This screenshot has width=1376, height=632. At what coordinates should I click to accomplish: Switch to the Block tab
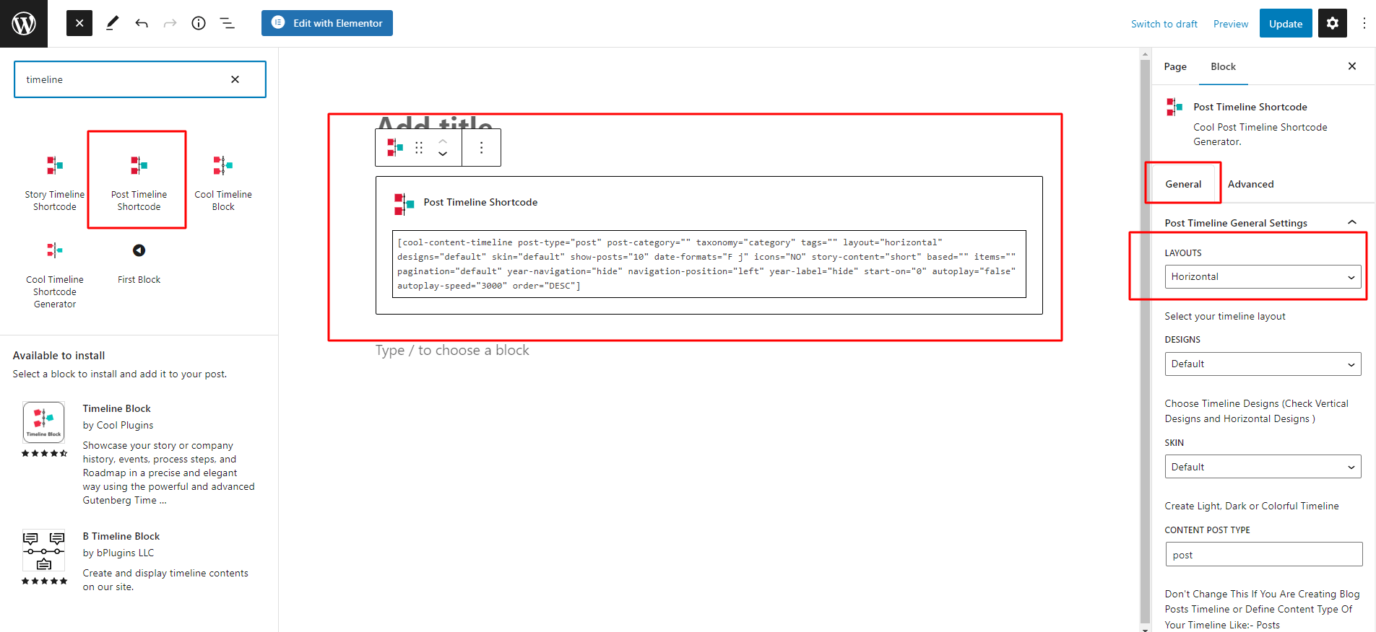click(1223, 66)
